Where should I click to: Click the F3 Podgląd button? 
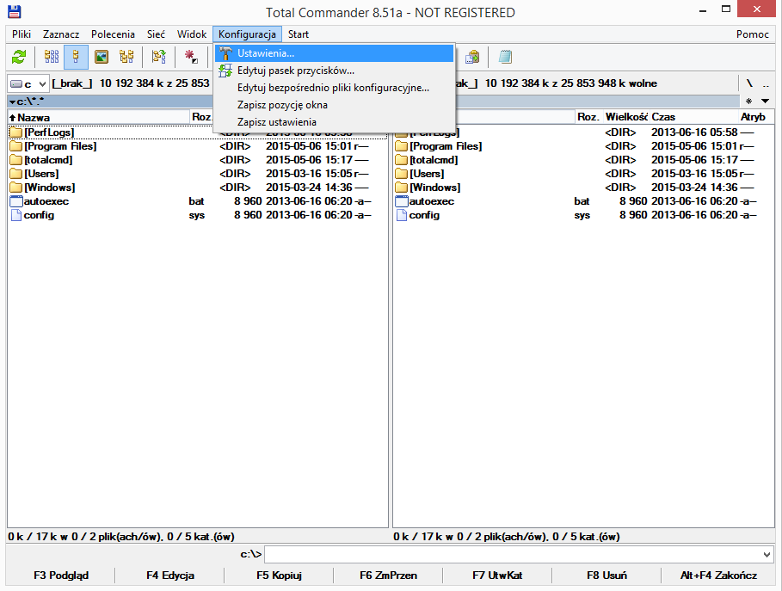(x=61, y=575)
